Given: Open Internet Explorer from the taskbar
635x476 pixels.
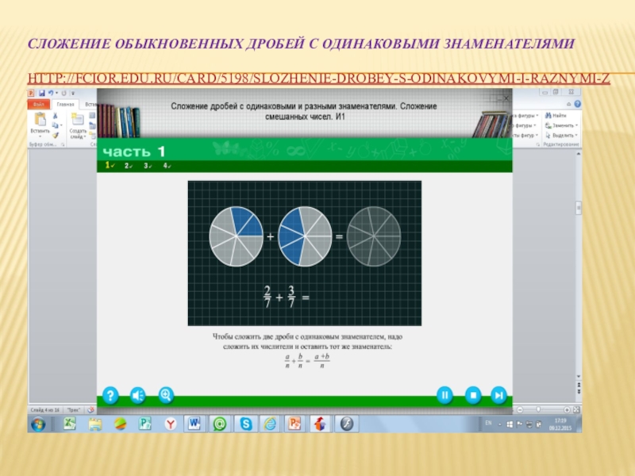Looking at the screenshot, I should [270, 424].
